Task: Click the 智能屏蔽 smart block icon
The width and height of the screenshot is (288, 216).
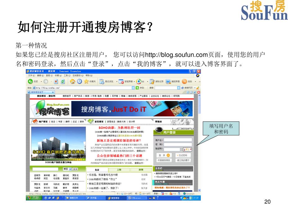Action: click(121, 81)
